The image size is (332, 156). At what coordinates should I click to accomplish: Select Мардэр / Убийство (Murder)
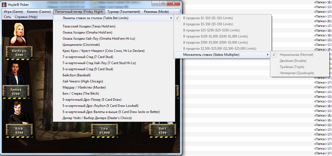click(114, 87)
